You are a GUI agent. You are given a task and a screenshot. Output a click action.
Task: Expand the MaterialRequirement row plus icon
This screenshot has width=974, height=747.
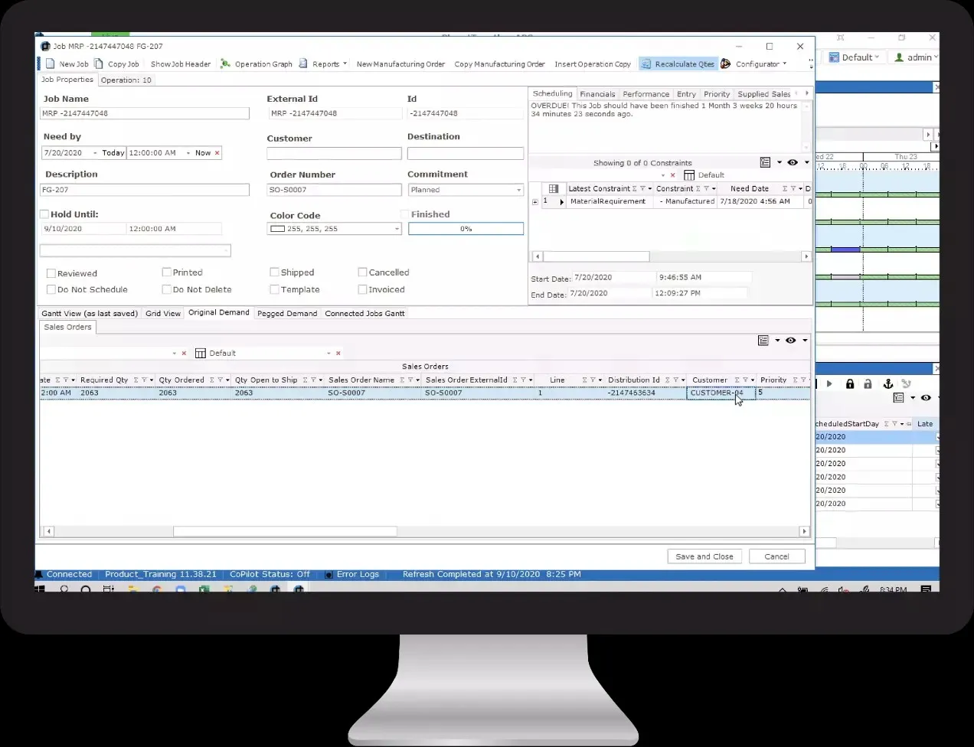coord(534,202)
